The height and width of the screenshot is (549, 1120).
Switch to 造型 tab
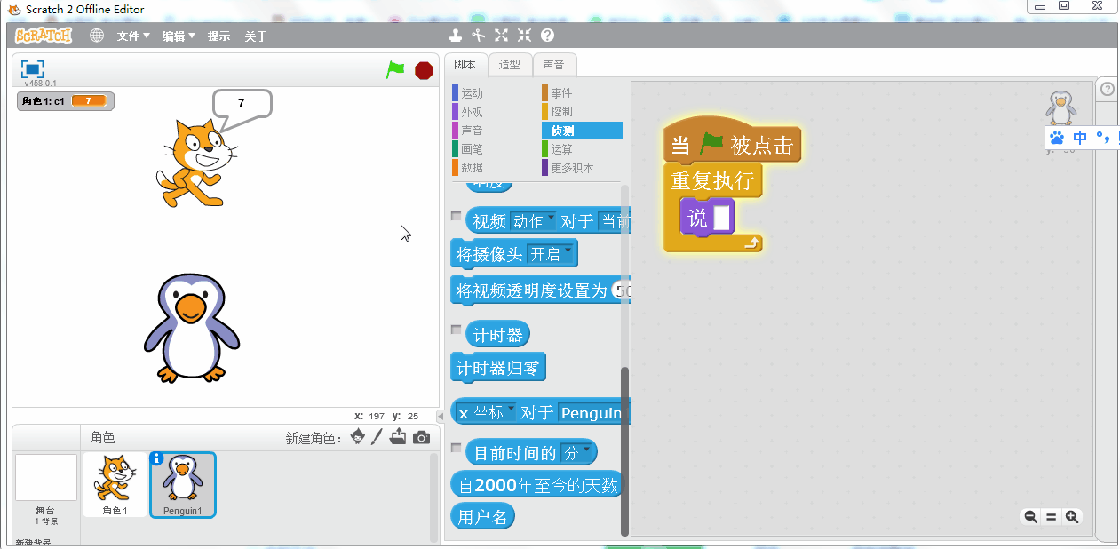click(510, 65)
